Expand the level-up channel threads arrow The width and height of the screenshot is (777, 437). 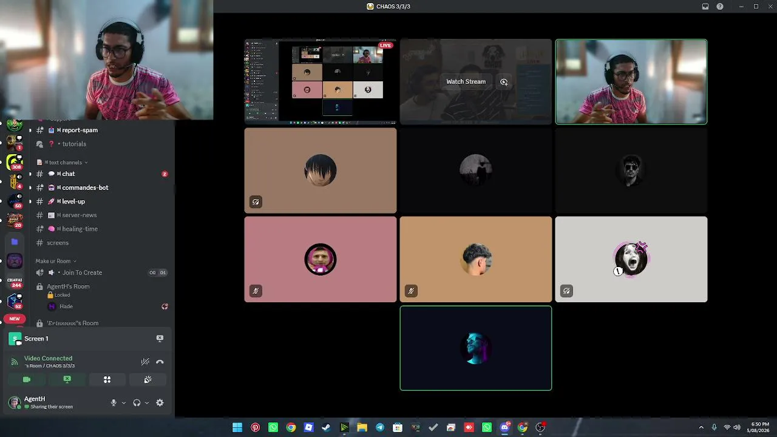[30, 202]
